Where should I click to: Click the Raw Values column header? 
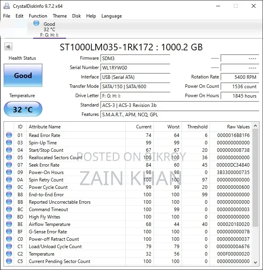click(x=231, y=127)
